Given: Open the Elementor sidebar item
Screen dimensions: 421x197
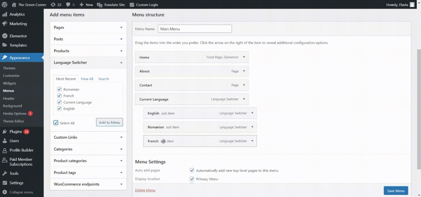Looking at the screenshot, I should [18, 36].
